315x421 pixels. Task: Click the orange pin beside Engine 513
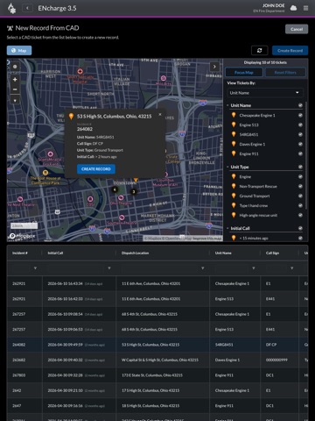pos(234,125)
